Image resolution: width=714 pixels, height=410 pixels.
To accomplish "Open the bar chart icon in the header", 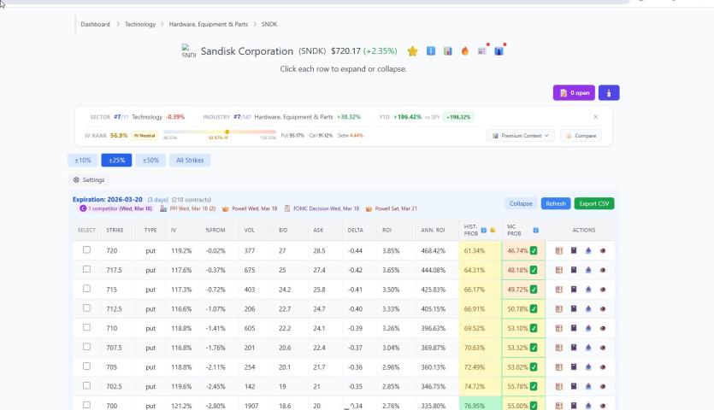I will pos(448,51).
